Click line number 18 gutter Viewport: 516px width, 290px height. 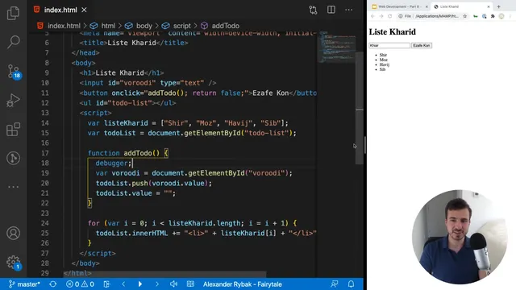coord(45,163)
